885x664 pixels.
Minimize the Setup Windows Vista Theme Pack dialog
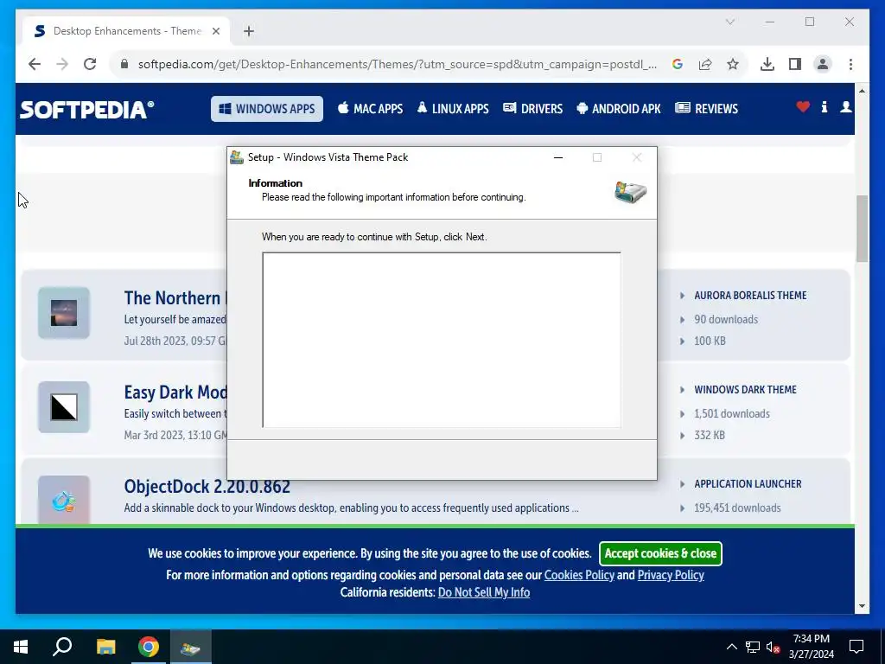point(558,157)
